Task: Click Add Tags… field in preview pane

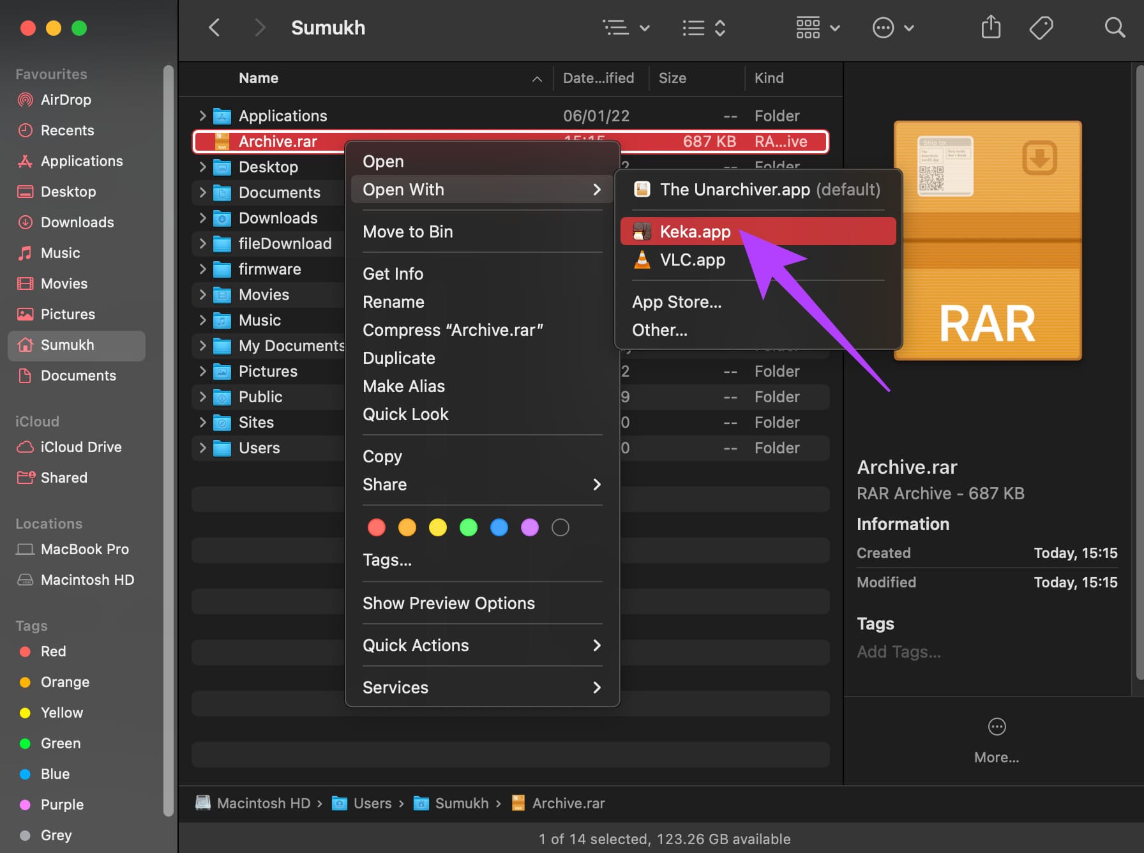Action: [x=898, y=651]
